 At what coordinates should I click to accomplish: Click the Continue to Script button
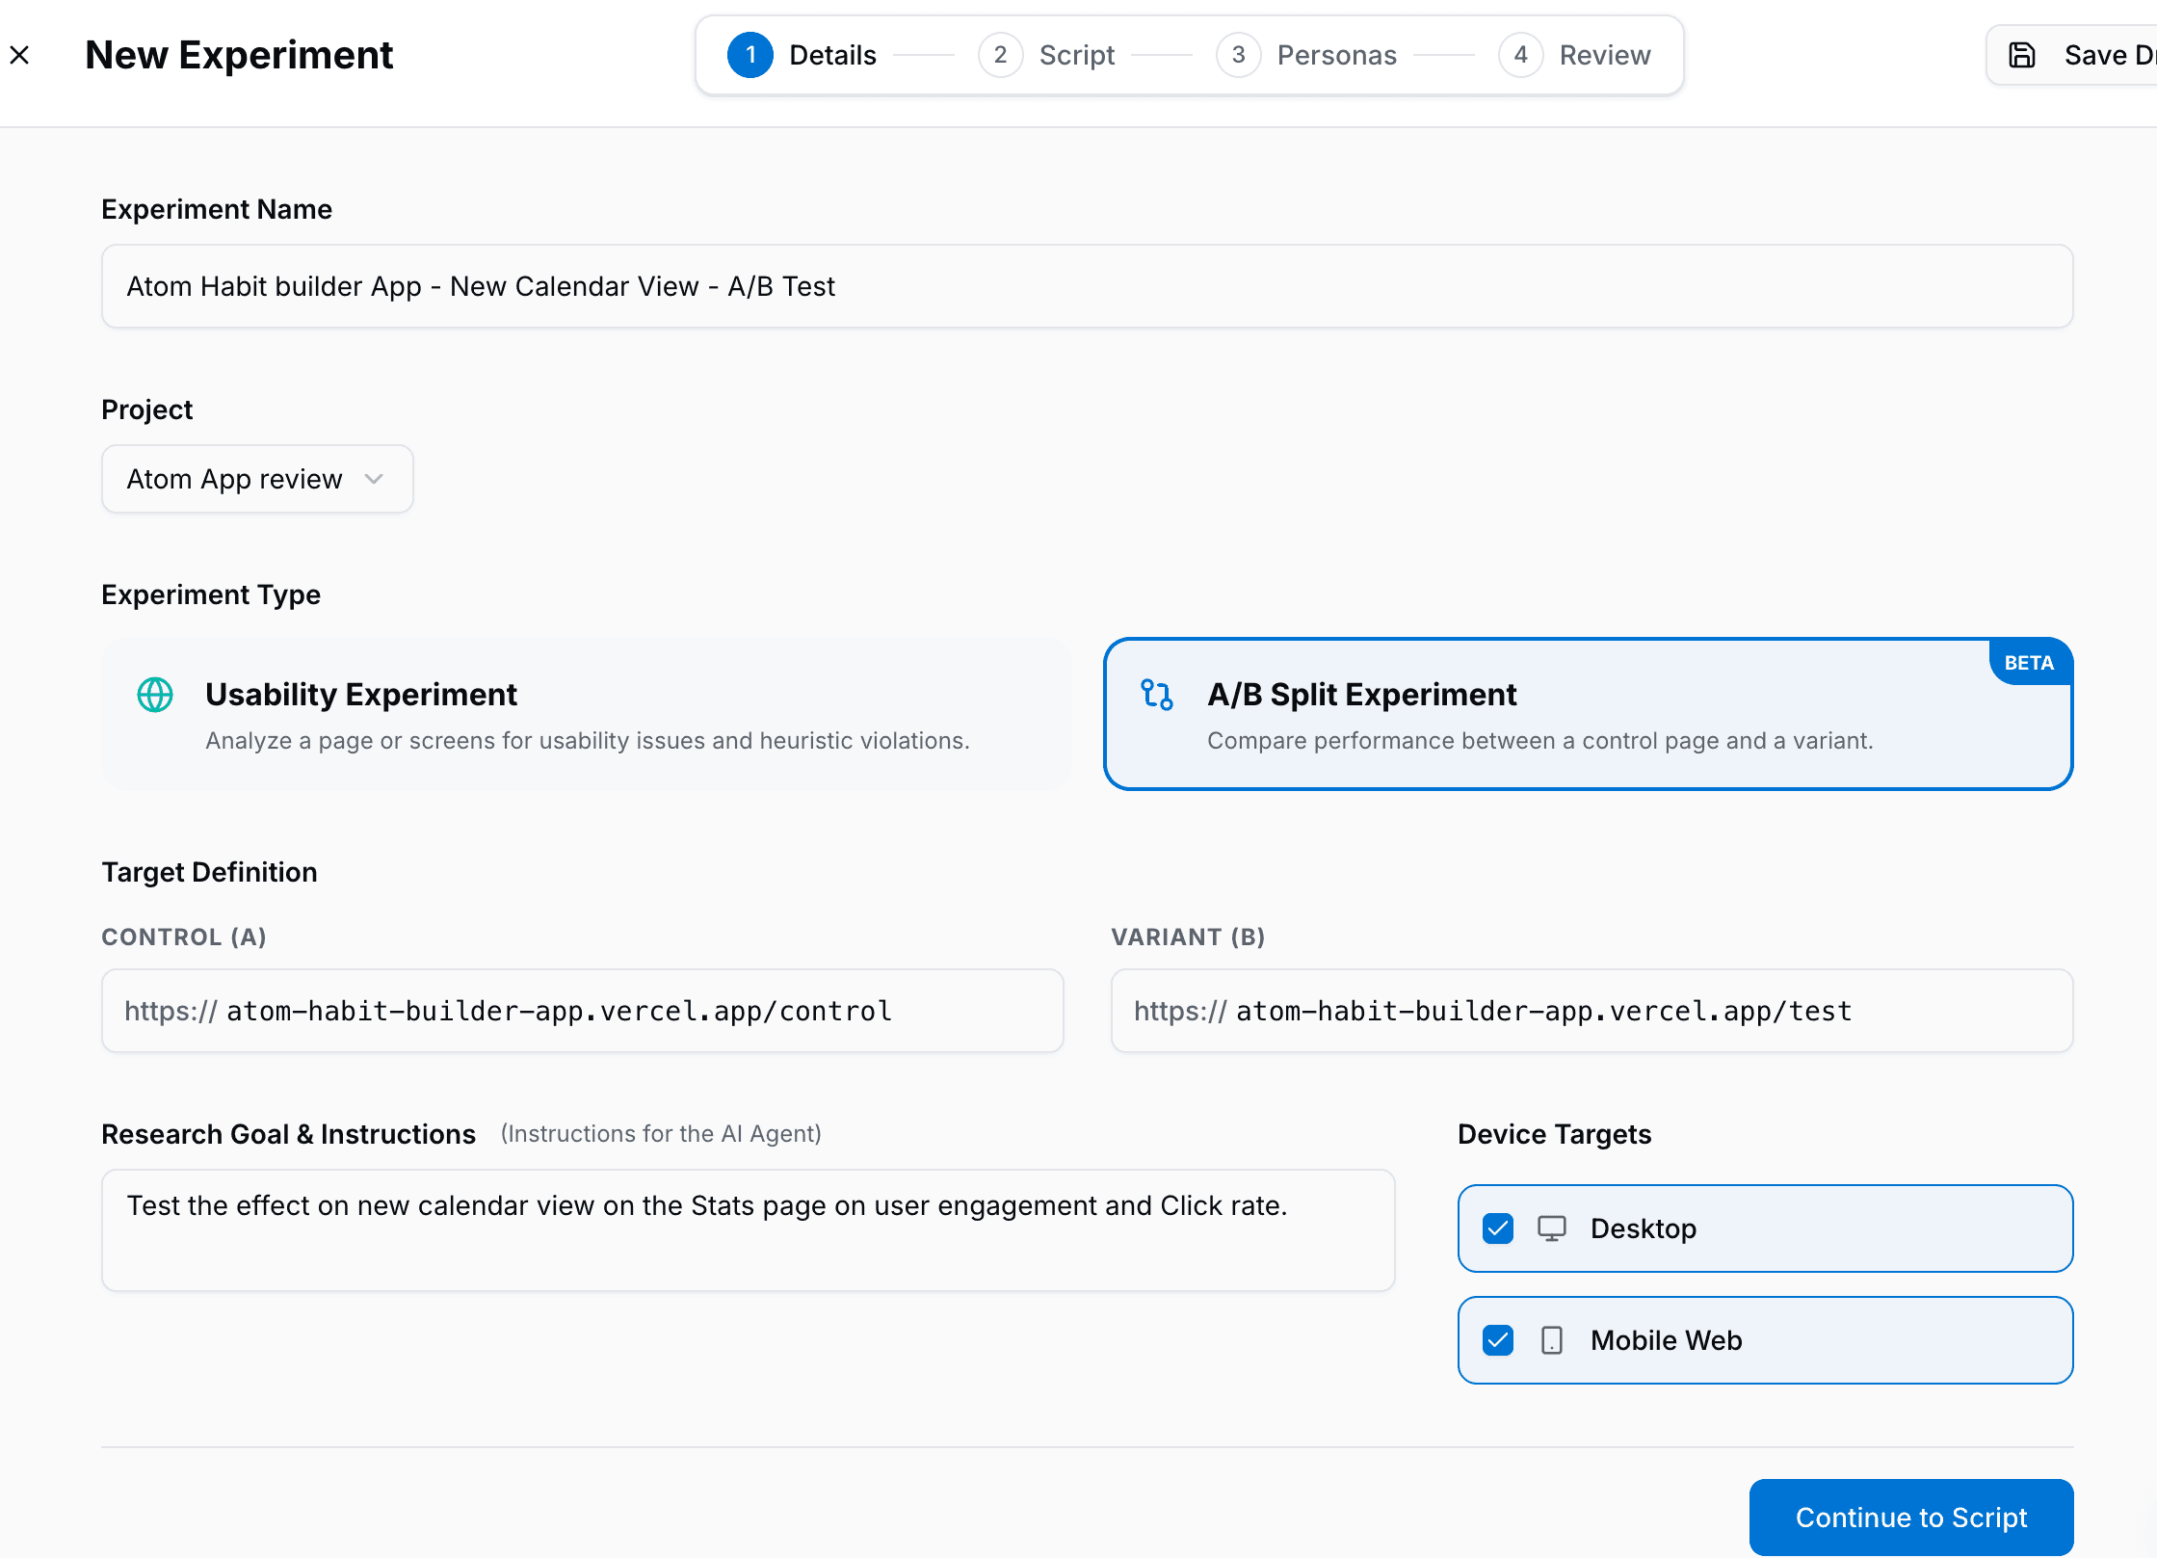(x=1911, y=1517)
